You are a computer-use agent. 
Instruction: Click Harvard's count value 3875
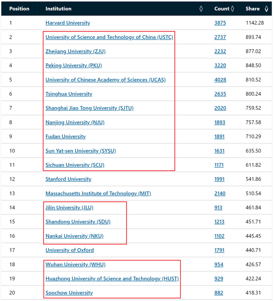click(220, 23)
